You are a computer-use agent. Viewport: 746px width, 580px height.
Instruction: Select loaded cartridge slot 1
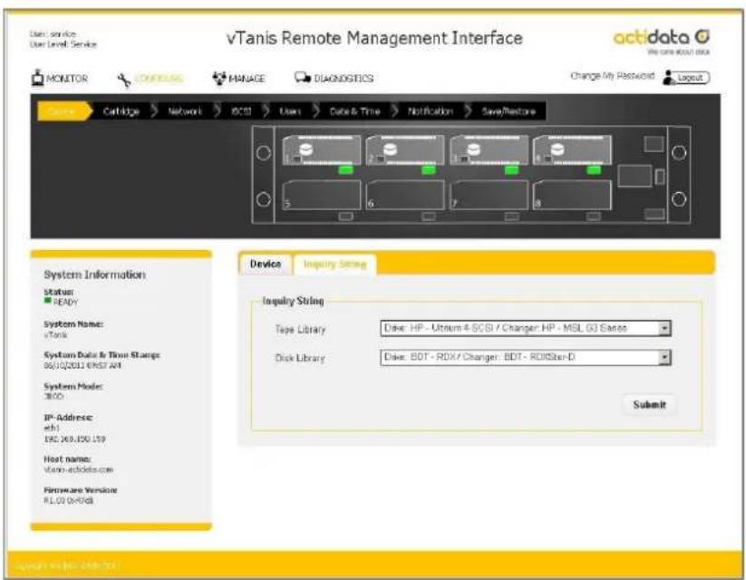322,150
